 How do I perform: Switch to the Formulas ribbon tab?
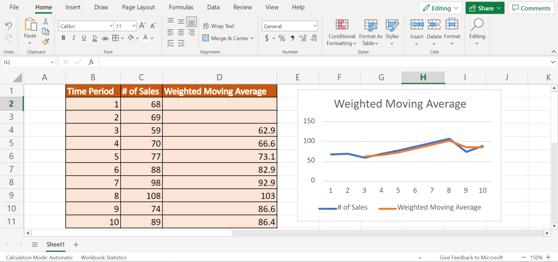pyautogui.click(x=181, y=7)
